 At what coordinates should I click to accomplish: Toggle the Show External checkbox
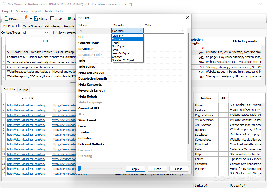coord(55,33)
